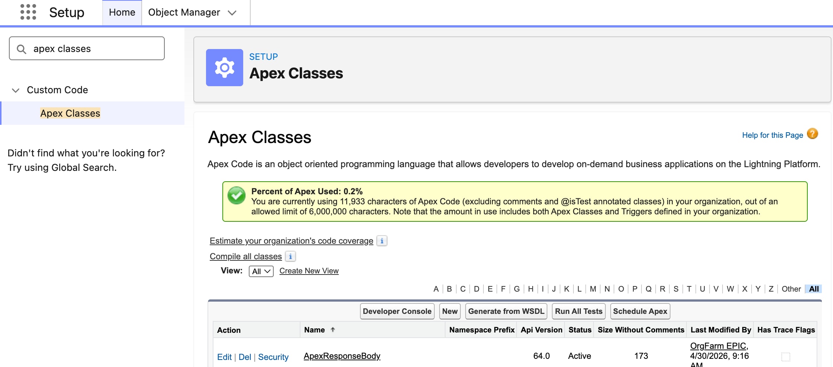Open OrgFarm EPIC user link
This screenshot has width=833, height=367.
point(718,346)
